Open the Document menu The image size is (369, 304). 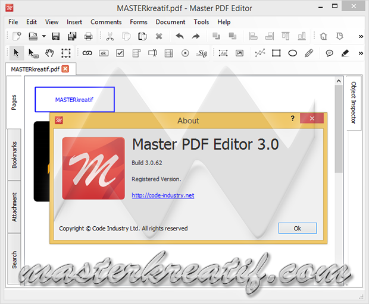pyautogui.click(x=171, y=22)
